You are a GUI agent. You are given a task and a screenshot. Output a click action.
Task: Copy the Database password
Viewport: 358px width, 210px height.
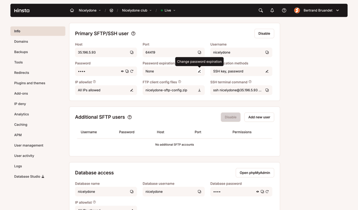point(262,192)
